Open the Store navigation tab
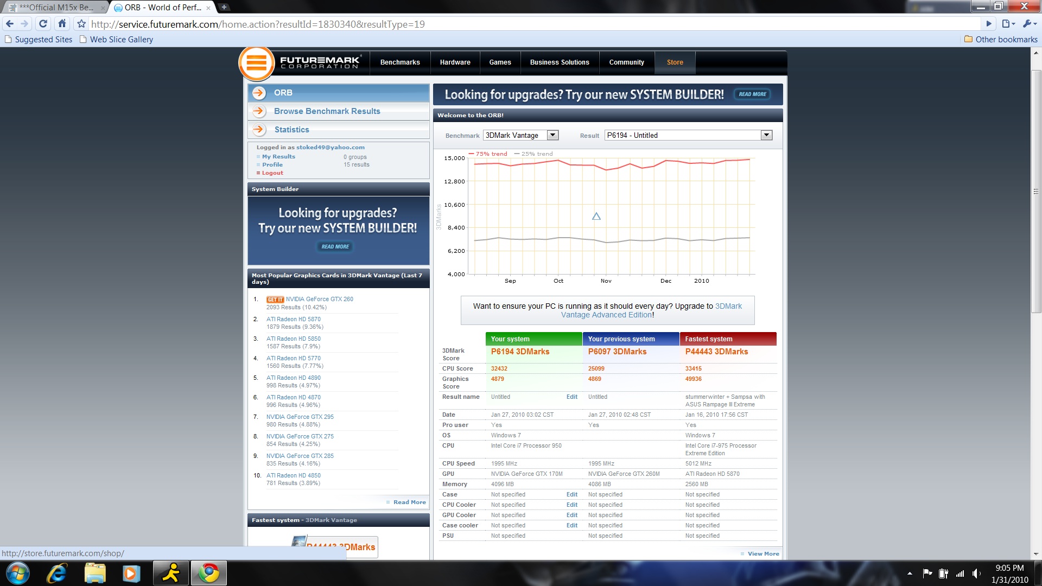Viewport: 1042px width, 586px height. click(675, 62)
